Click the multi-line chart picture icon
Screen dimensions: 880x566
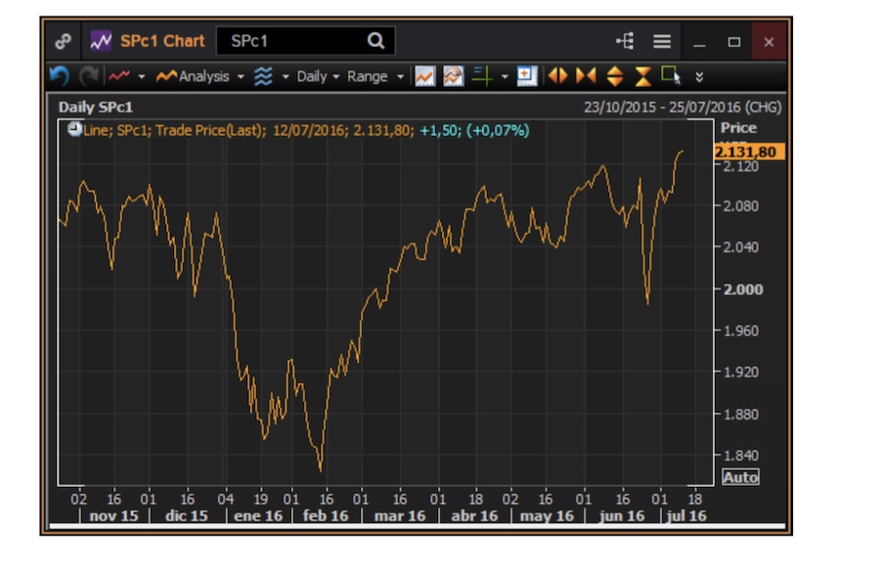pyautogui.click(x=454, y=75)
